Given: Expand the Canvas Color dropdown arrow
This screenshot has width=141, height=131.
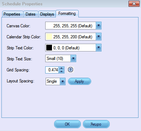Looking at the screenshot, I should coord(99,26).
